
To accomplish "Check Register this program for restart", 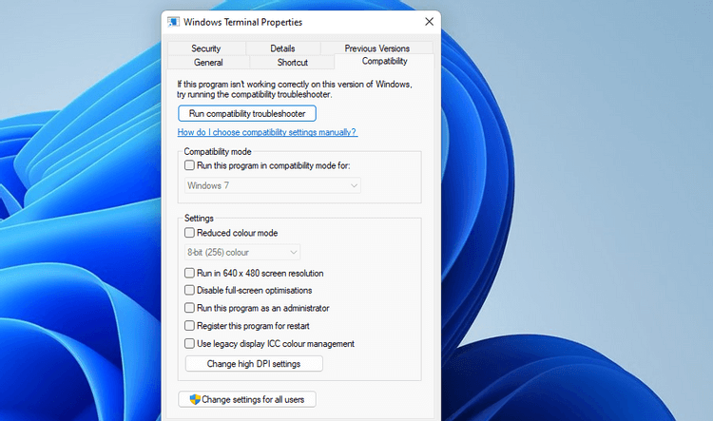I will pyautogui.click(x=189, y=326).
